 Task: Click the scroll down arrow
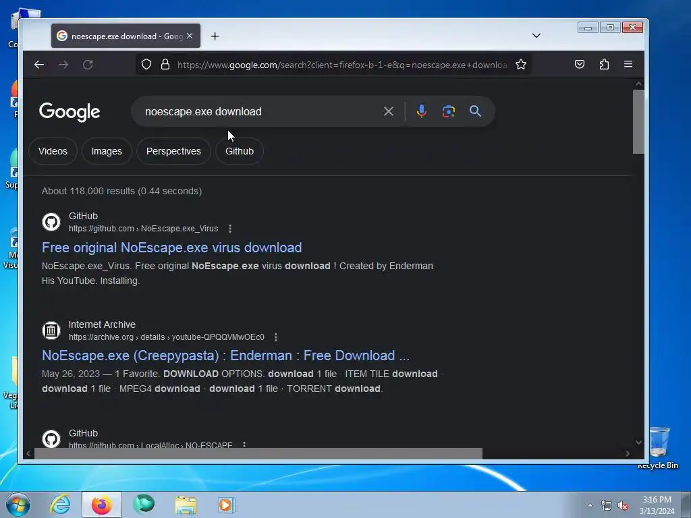pyautogui.click(x=638, y=442)
